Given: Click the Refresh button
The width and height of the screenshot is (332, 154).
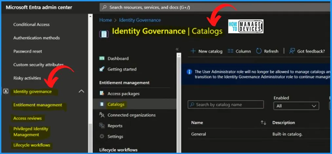Looking at the screenshot, I should point(267,51).
